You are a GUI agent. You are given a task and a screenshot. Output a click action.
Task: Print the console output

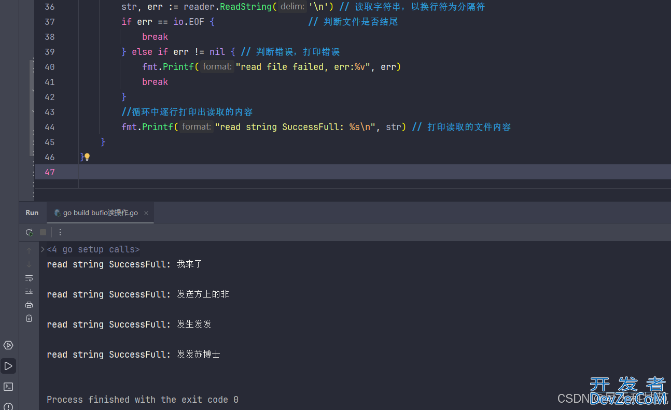click(29, 305)
